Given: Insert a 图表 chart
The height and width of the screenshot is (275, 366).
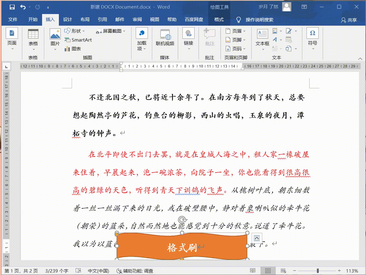Looking at the screenshot, I should pyautogui.click(x=73, y=49).
